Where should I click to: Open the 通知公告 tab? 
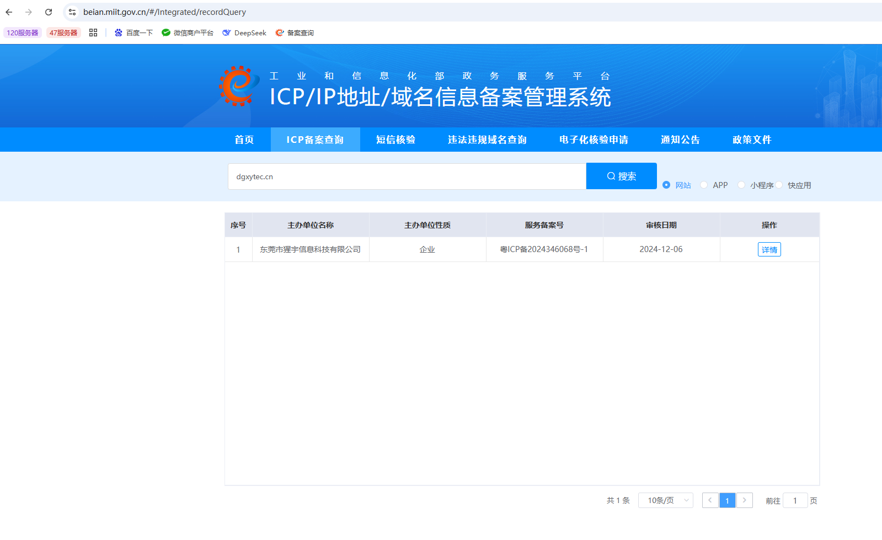pos(680,140)
